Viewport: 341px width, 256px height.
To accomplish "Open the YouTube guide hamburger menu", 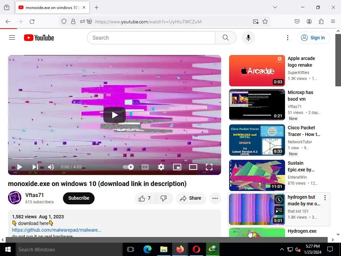I will click(x=12, y=38).
